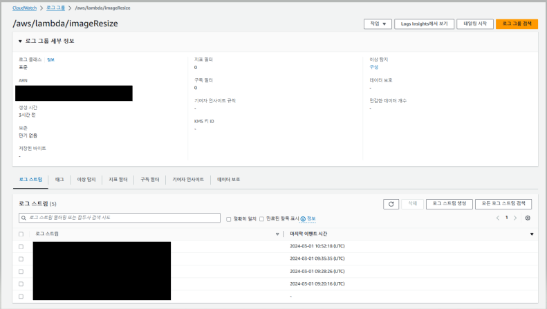
Task: Click the 2024-03-01 09:35:35 (UTC) timestamp
Action: (317, 259)
